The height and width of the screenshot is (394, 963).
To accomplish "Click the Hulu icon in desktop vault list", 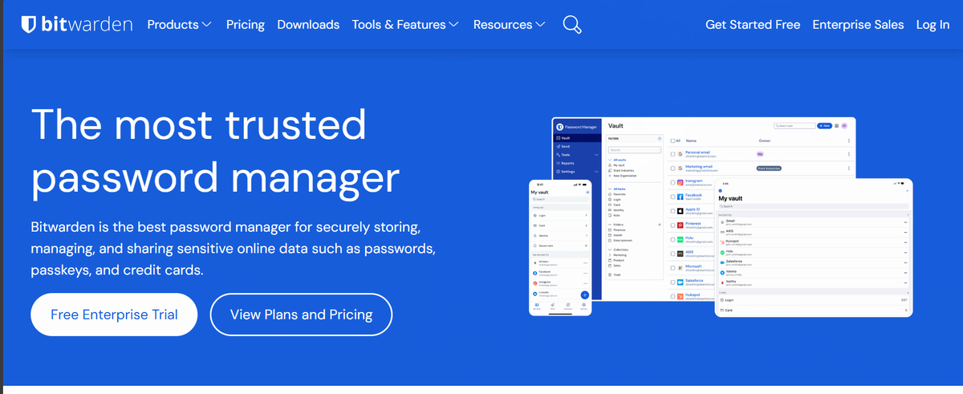I will point(680,239).
